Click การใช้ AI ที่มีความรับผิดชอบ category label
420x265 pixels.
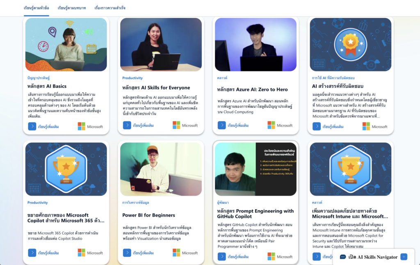(x=333, y=78)
